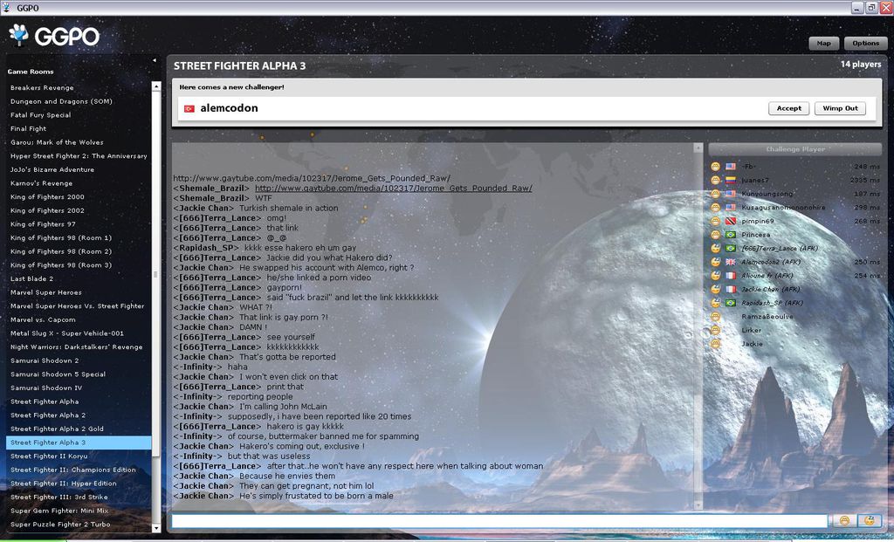Click Game Rooms list scroll up arrow
This screenshot has height=542, width=894.
[156, 86]
